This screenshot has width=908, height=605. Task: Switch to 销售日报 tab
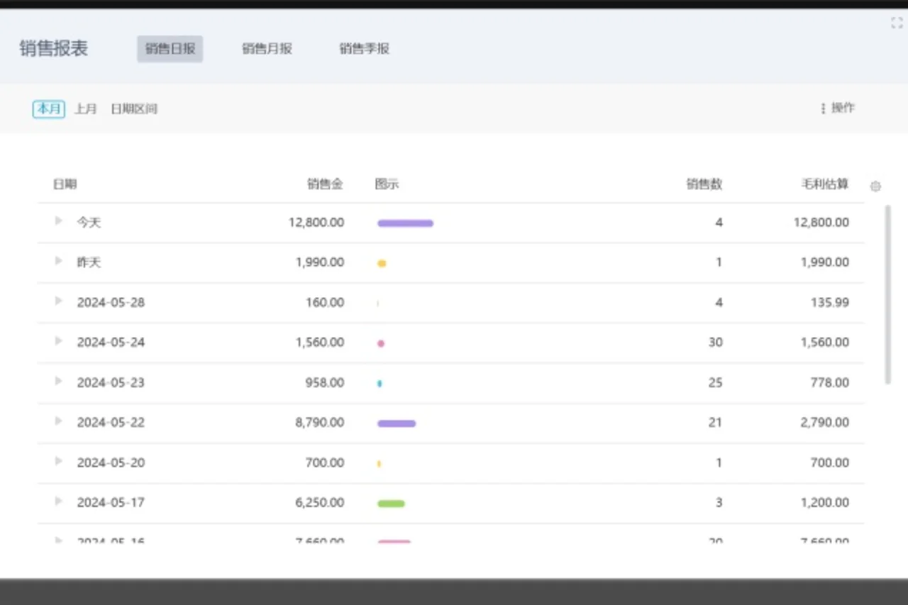point(170,49)
